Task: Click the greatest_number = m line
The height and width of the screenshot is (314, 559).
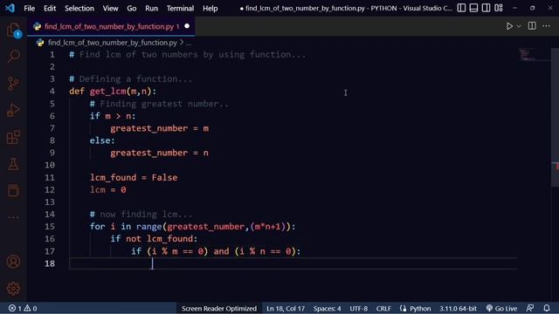Action: pyautogui.click(x=159, y=128)
